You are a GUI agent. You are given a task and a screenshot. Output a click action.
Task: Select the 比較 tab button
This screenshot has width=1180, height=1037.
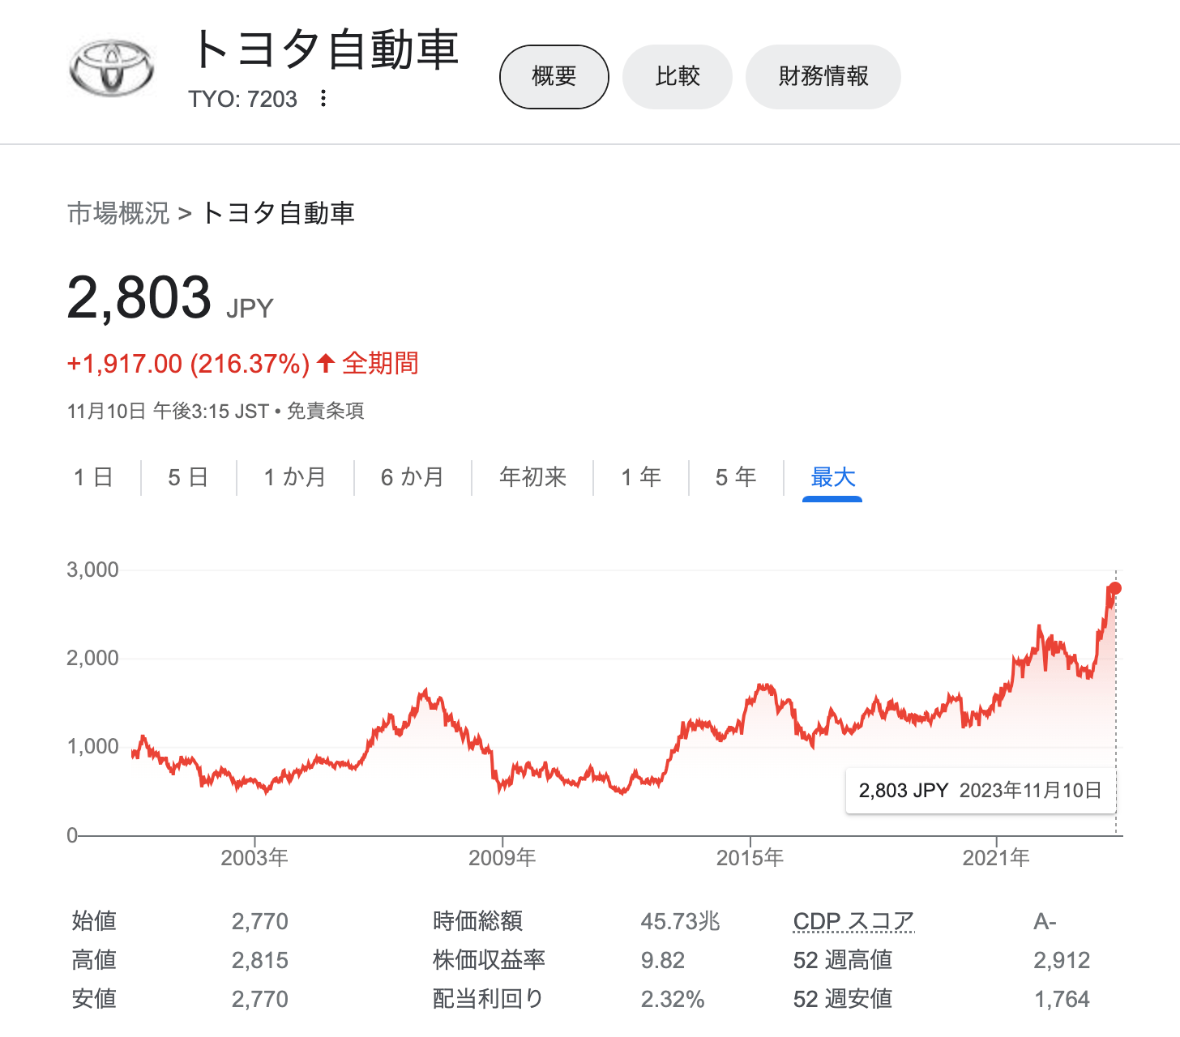[x=678, y=77]
